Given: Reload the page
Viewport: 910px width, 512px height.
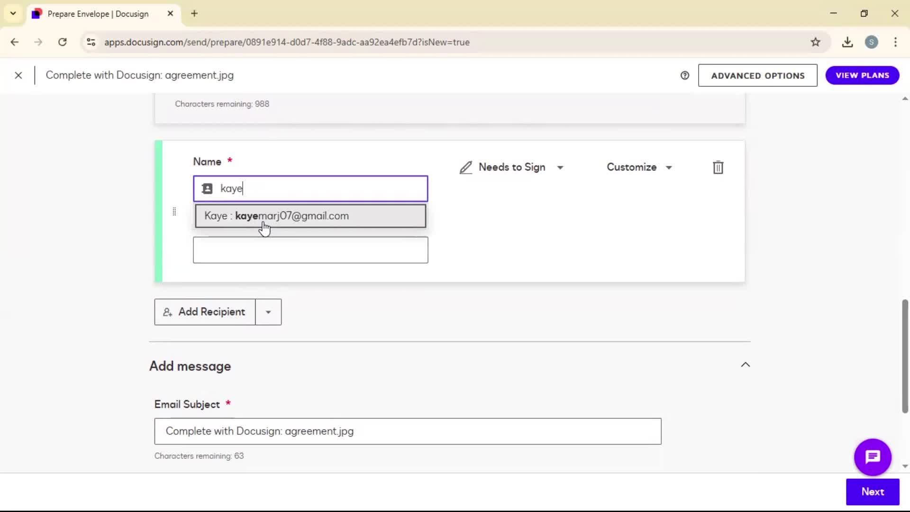Looking at the screenshot, I should coord(62,42).
